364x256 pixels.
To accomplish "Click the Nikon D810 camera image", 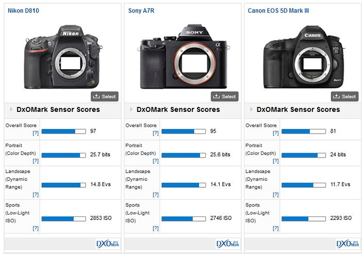I will (x=63, y=57).
